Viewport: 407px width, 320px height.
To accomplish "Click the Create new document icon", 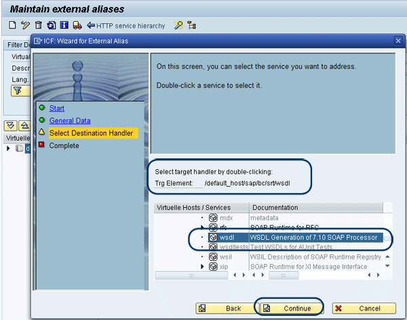I will pos(13,26).
